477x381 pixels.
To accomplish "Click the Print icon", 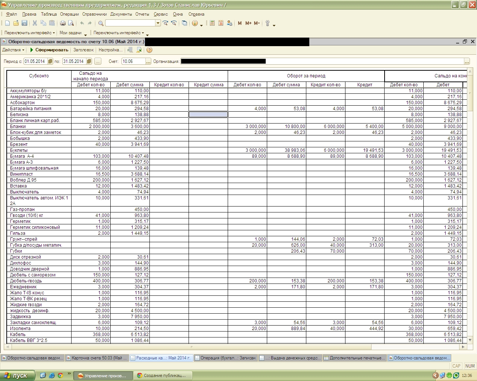I will [63, 23].
